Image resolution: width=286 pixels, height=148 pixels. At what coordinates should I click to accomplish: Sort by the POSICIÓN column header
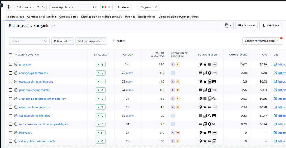[128, 55]
